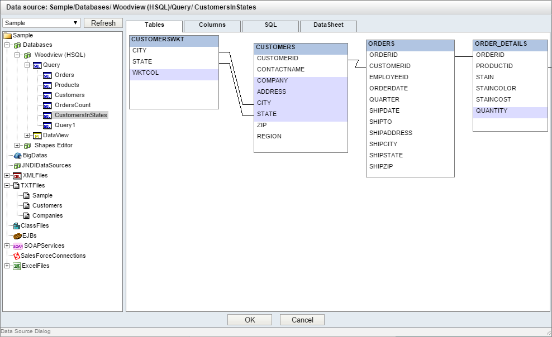Image resolution: width=552 pixels, height=337 pixels.
Task: Click the Sample folder icon in tree
Action: [x=7, y=36]
